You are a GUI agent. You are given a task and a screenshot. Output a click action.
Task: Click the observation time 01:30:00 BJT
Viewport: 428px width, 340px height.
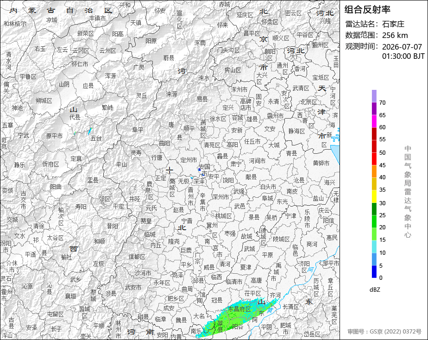point(403,56)
